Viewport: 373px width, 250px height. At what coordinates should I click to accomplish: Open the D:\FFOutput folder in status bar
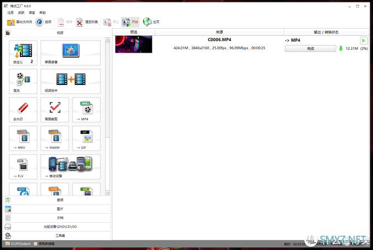click(18, 244)
